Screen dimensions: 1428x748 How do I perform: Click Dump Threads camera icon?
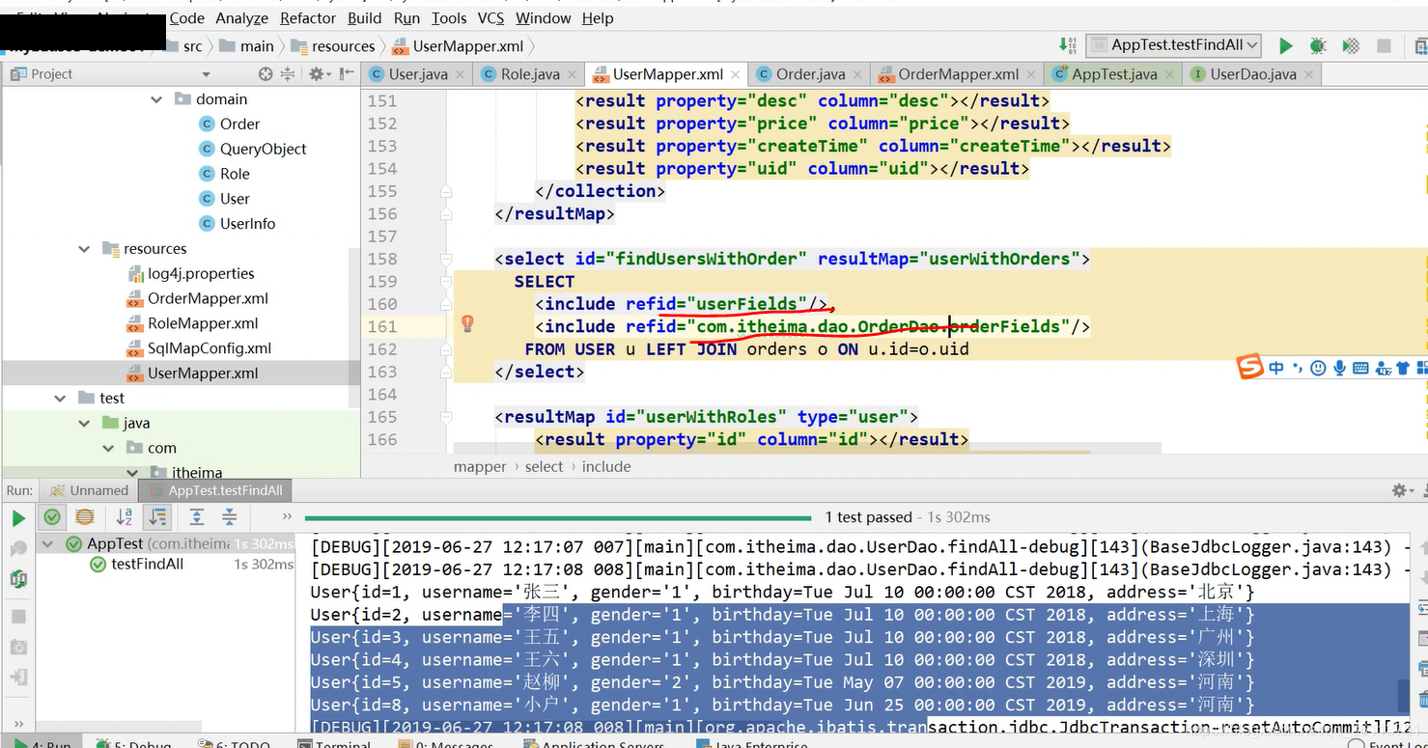point(18,647)
